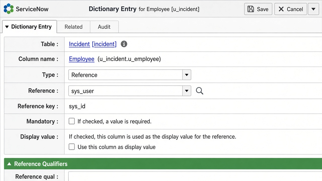
Task: Collapse the Reference Qualifiers section
Action: 9,164
